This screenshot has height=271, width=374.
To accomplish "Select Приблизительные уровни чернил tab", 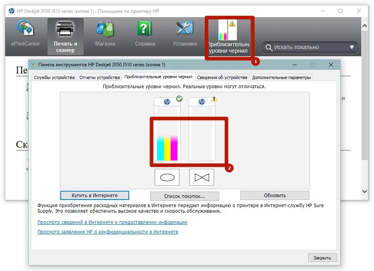I will pyautogui.click(x=158, y=77).
